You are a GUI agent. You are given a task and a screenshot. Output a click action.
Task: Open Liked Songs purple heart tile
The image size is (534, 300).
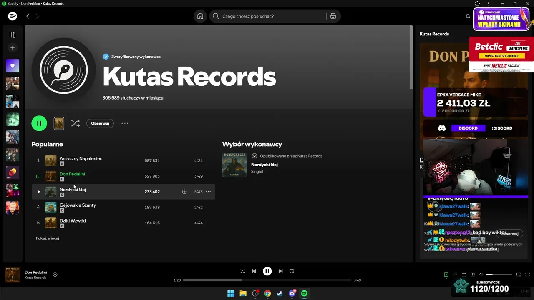[13, 66]
